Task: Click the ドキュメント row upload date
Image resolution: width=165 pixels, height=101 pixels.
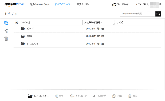Action: pos(95,44)
